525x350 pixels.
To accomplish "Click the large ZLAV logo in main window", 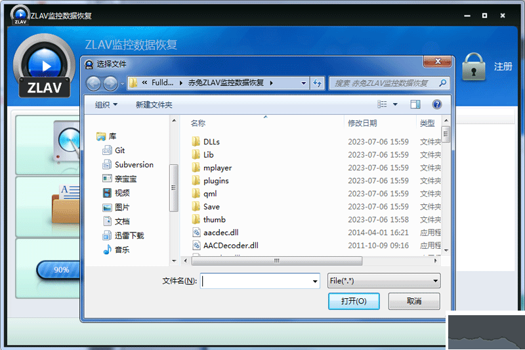I will pyautogui.click(x=44, y=66).
